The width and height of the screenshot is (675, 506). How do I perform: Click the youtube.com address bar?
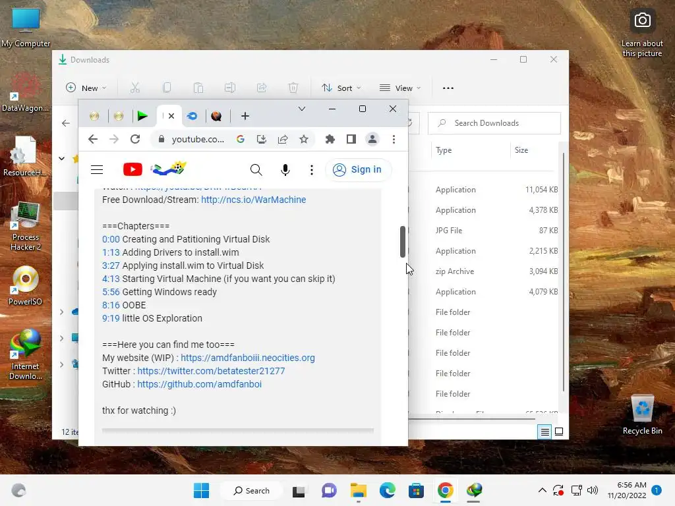198,139
